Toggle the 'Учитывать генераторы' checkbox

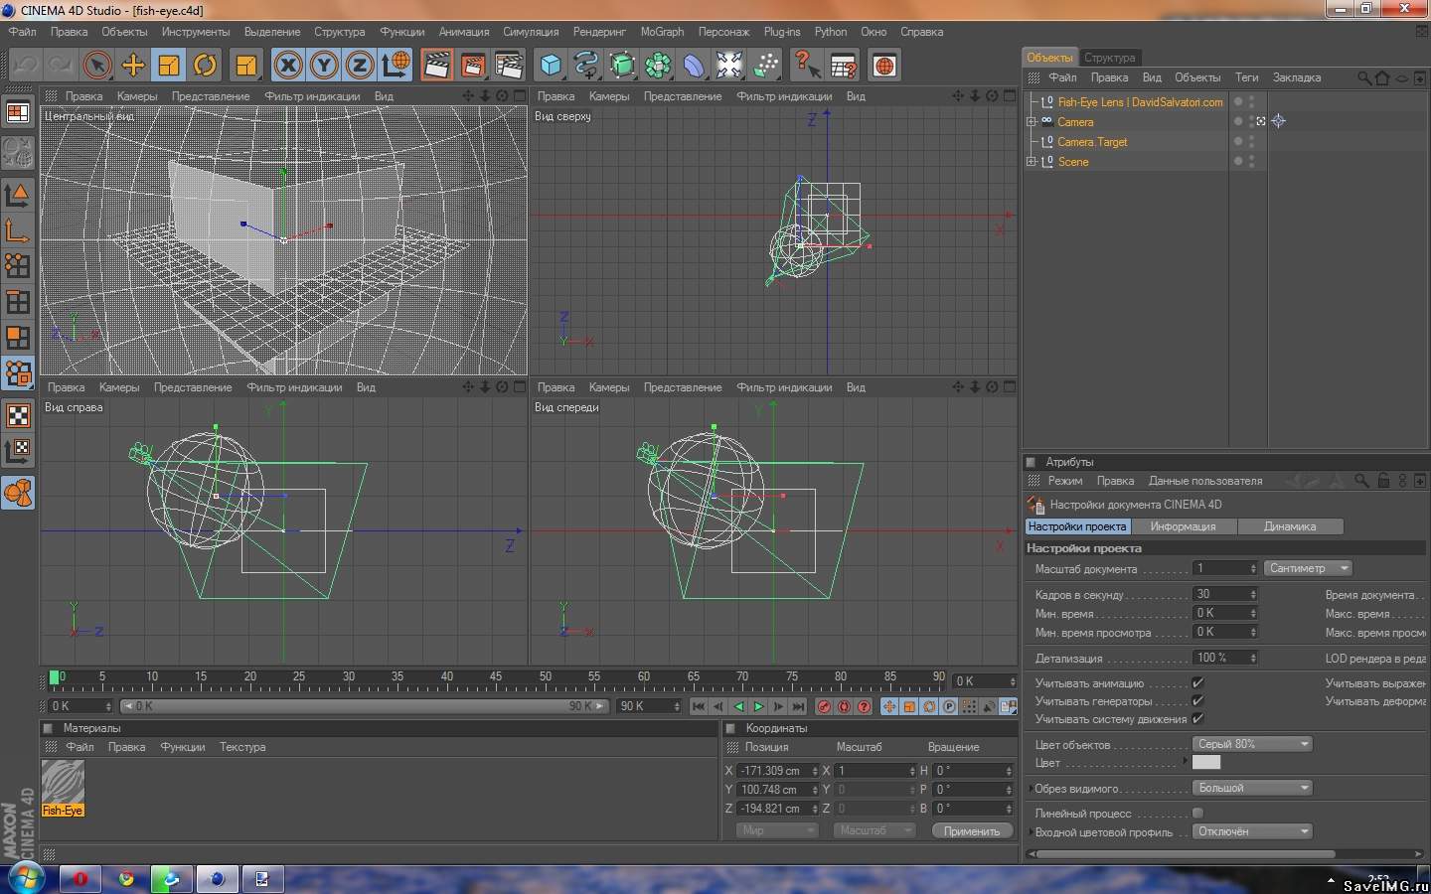pos(1197,701)
